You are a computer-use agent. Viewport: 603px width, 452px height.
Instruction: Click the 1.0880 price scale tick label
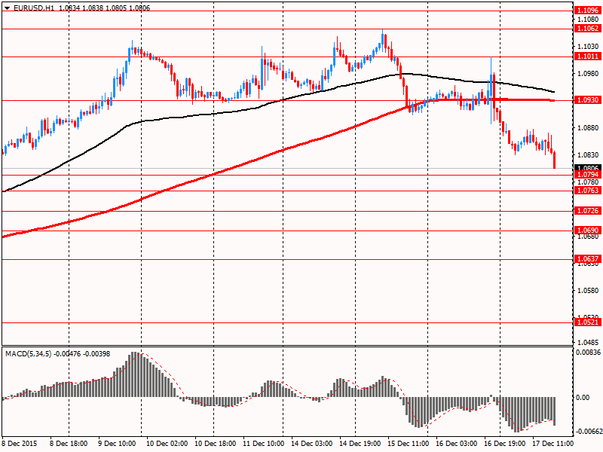coord(588,127)
